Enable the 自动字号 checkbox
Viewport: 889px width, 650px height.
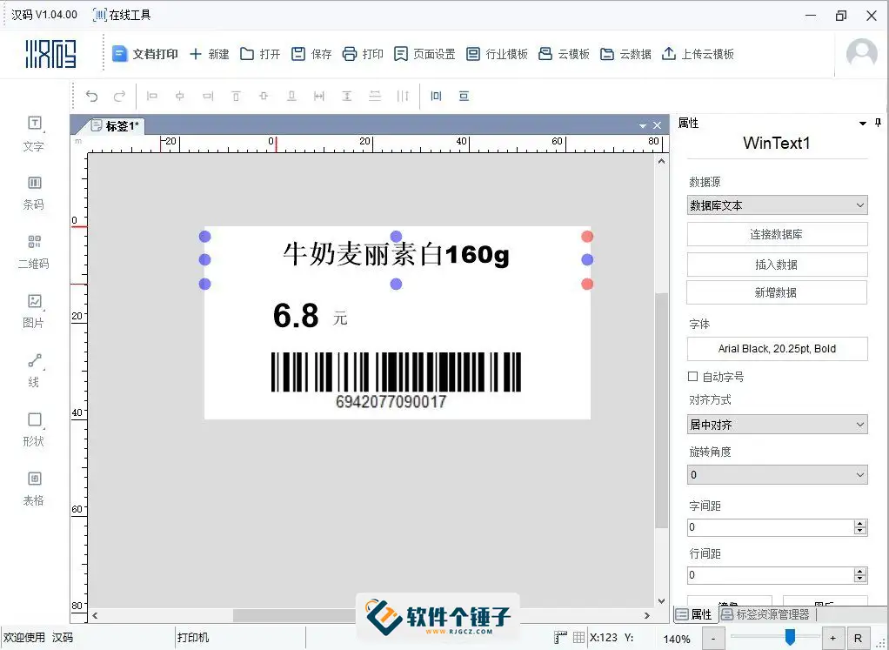[x=692, y=376]
